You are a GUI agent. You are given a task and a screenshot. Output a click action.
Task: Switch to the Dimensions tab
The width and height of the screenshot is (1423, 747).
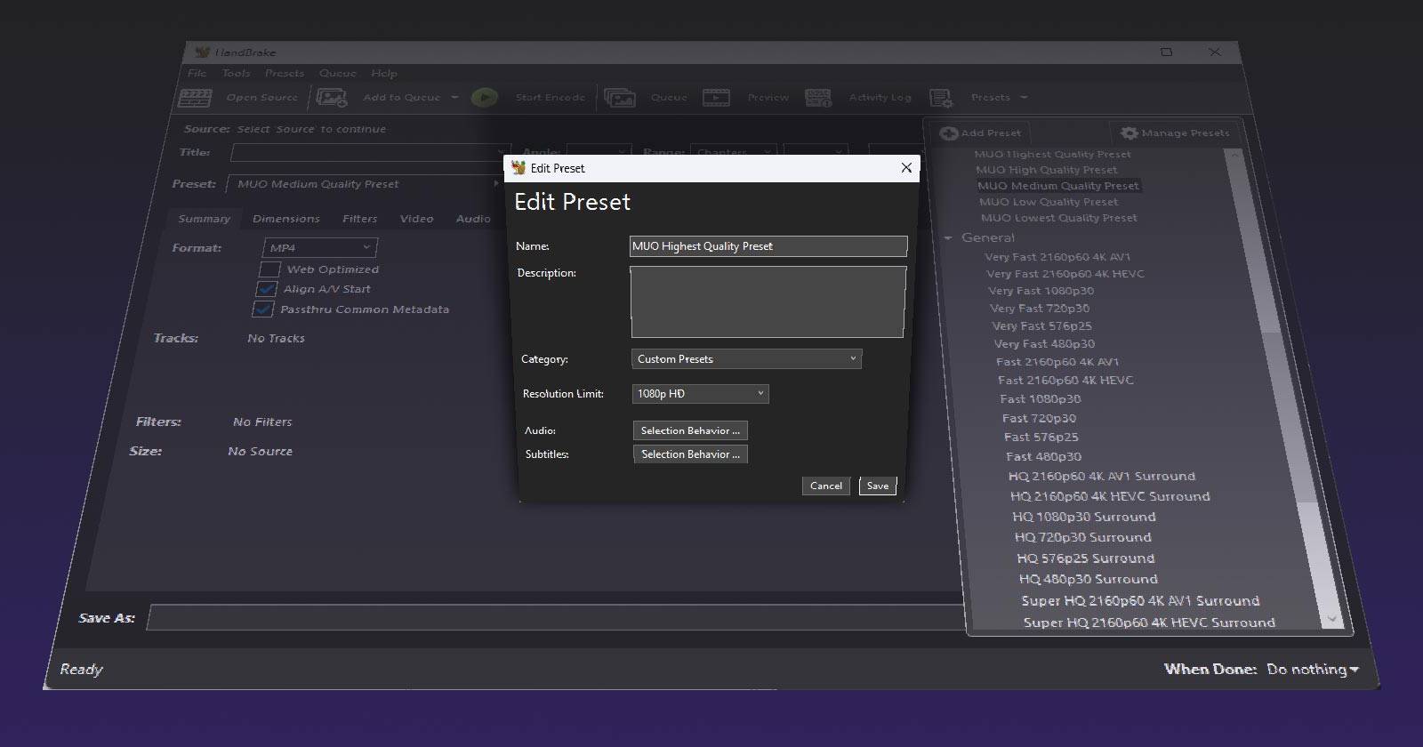pyautogui.click(x=285, y=219)
